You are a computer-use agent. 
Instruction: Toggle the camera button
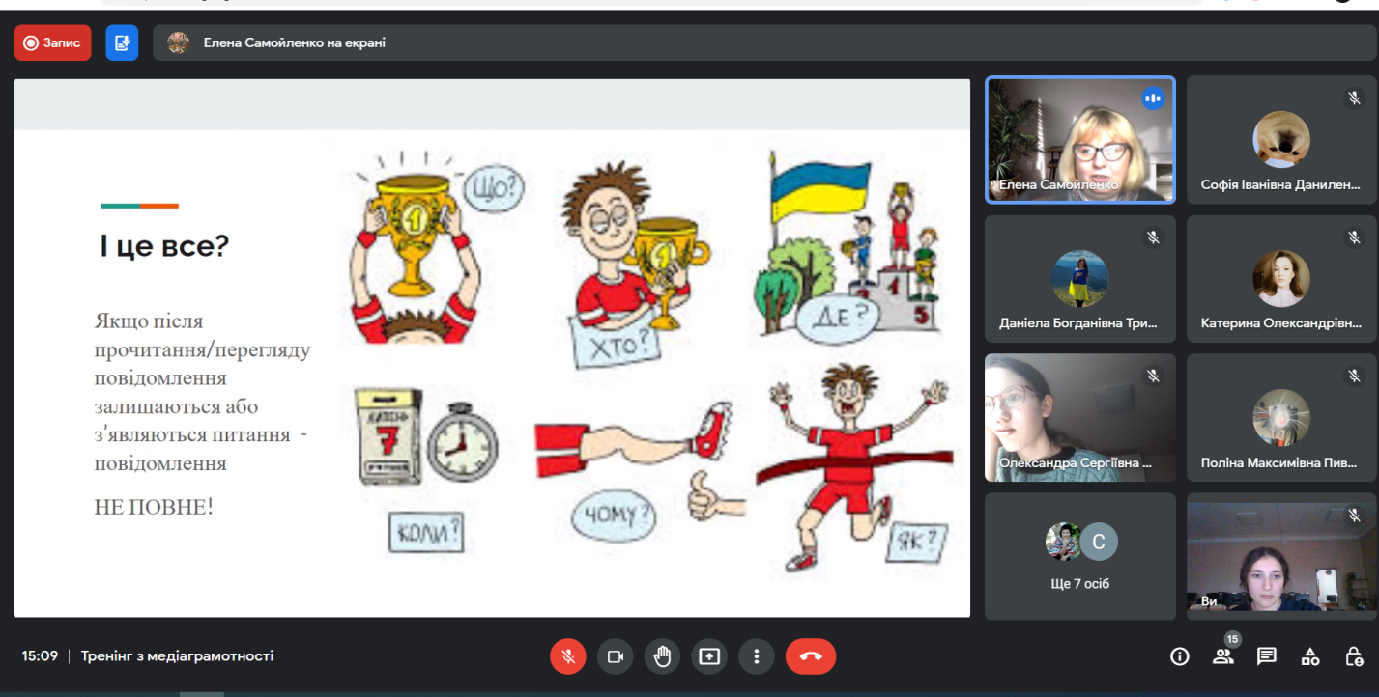615,656
